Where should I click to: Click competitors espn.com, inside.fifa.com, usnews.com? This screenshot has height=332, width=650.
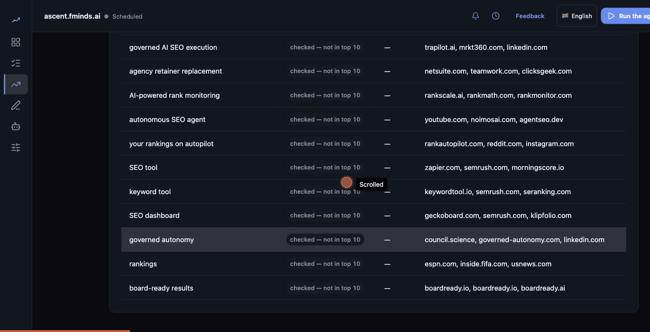coord(488,264)
